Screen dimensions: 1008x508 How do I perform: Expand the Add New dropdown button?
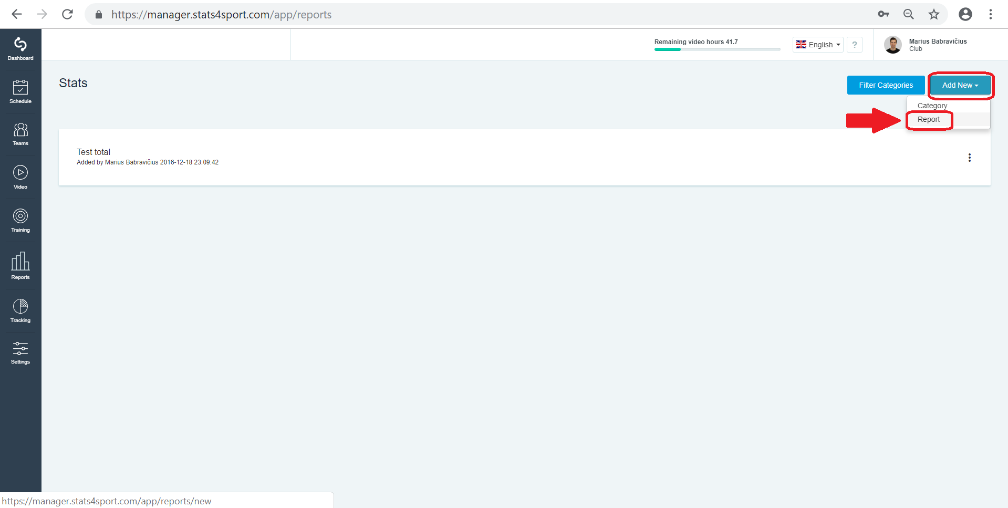coord(960,85)
